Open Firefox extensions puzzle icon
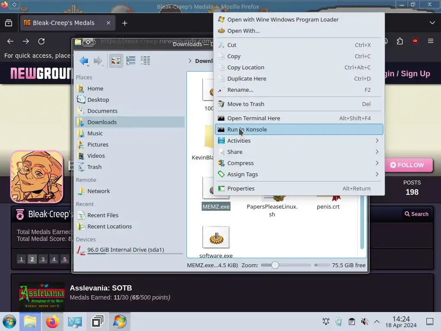Viewport: 441px width, 331px height. pos(400,41)
